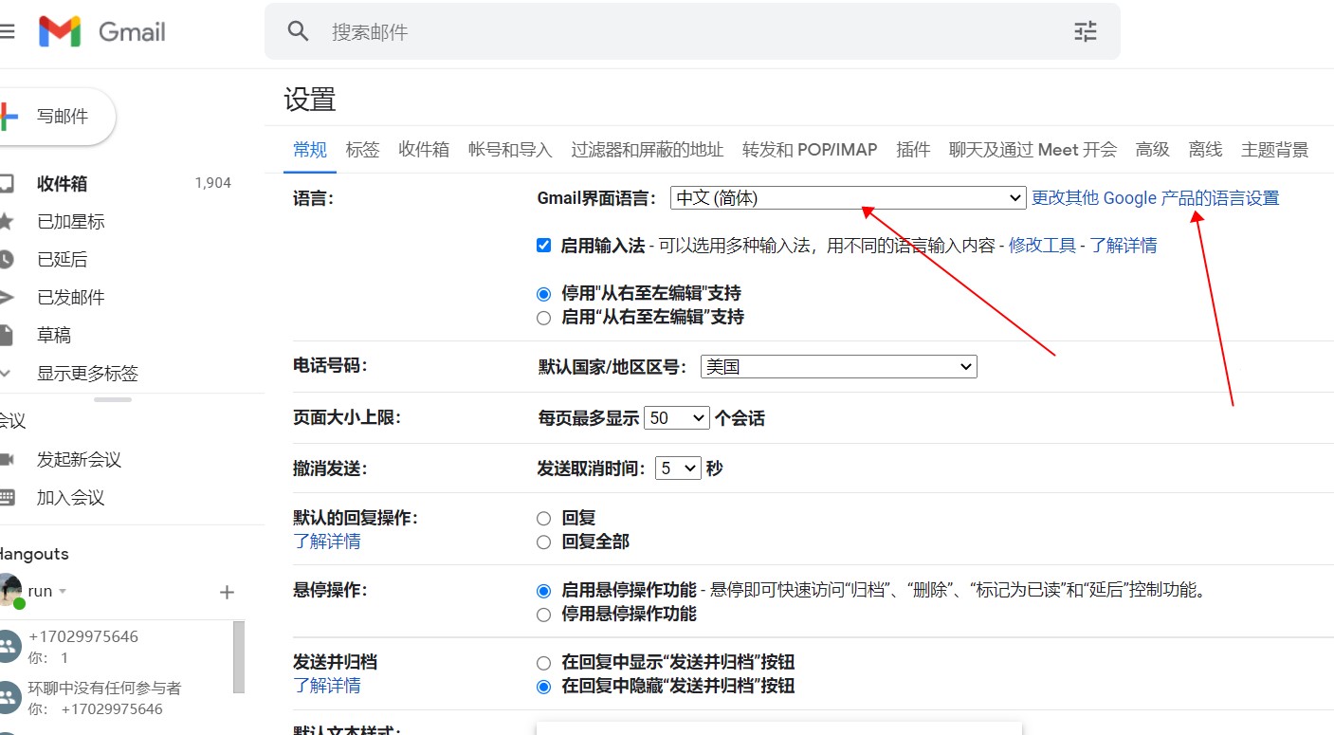Select the 回复全部 radio button
Screen dimensions: 1334x735
click(x=543, y=542)
